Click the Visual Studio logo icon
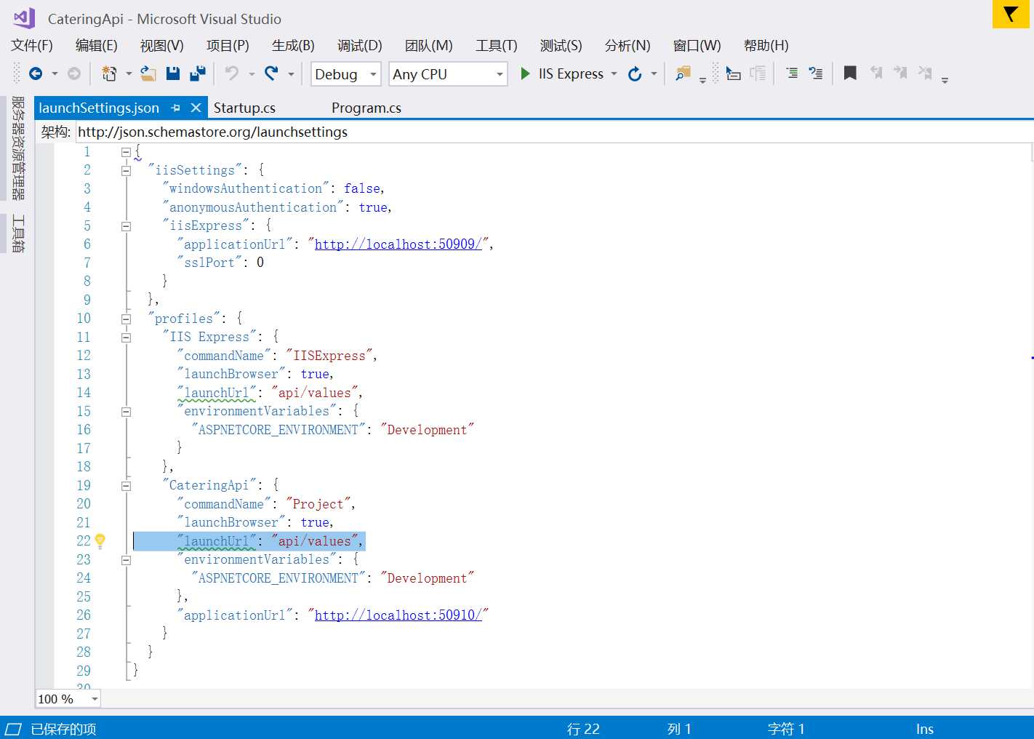The image size is (1034, 739). 24,18
